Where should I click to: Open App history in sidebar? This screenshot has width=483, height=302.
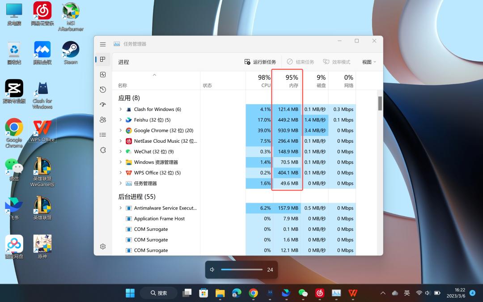click(x=103, y=89)
